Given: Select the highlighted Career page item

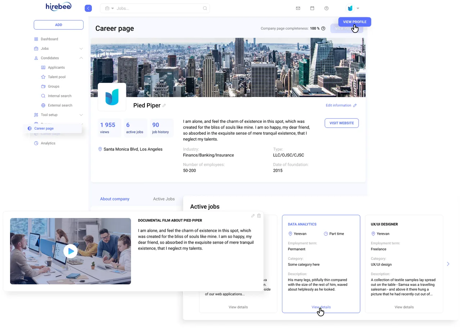Looking at the screenshot, I should click(x=53, y=129).
